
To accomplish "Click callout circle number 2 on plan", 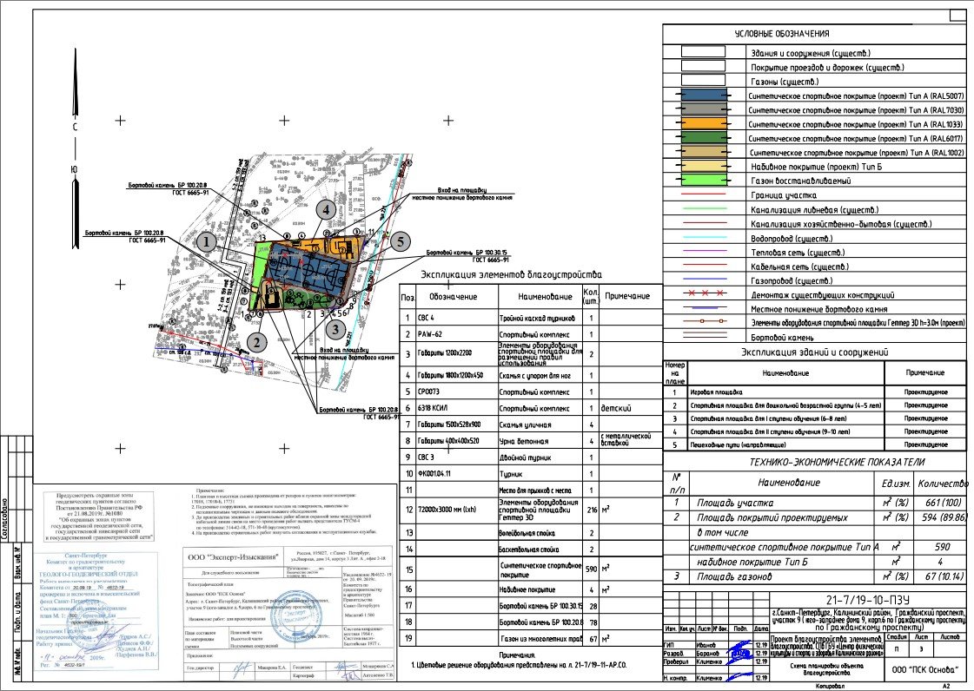I will [x=257, y=341].
